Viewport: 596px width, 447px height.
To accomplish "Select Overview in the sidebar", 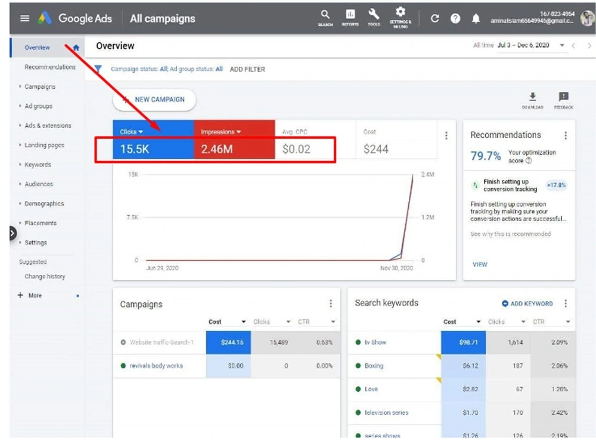I will point(37,48).
